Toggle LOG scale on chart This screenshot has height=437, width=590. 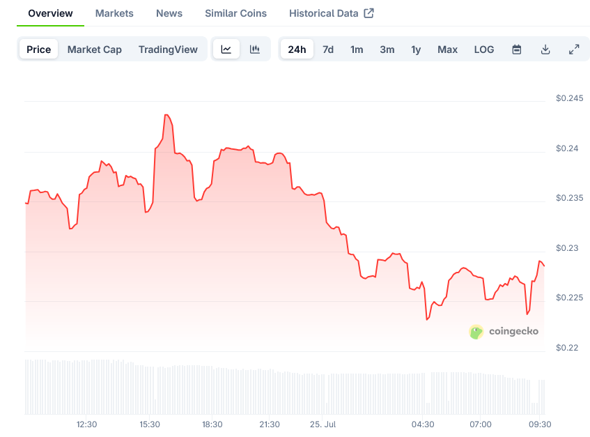coord(484,49)
